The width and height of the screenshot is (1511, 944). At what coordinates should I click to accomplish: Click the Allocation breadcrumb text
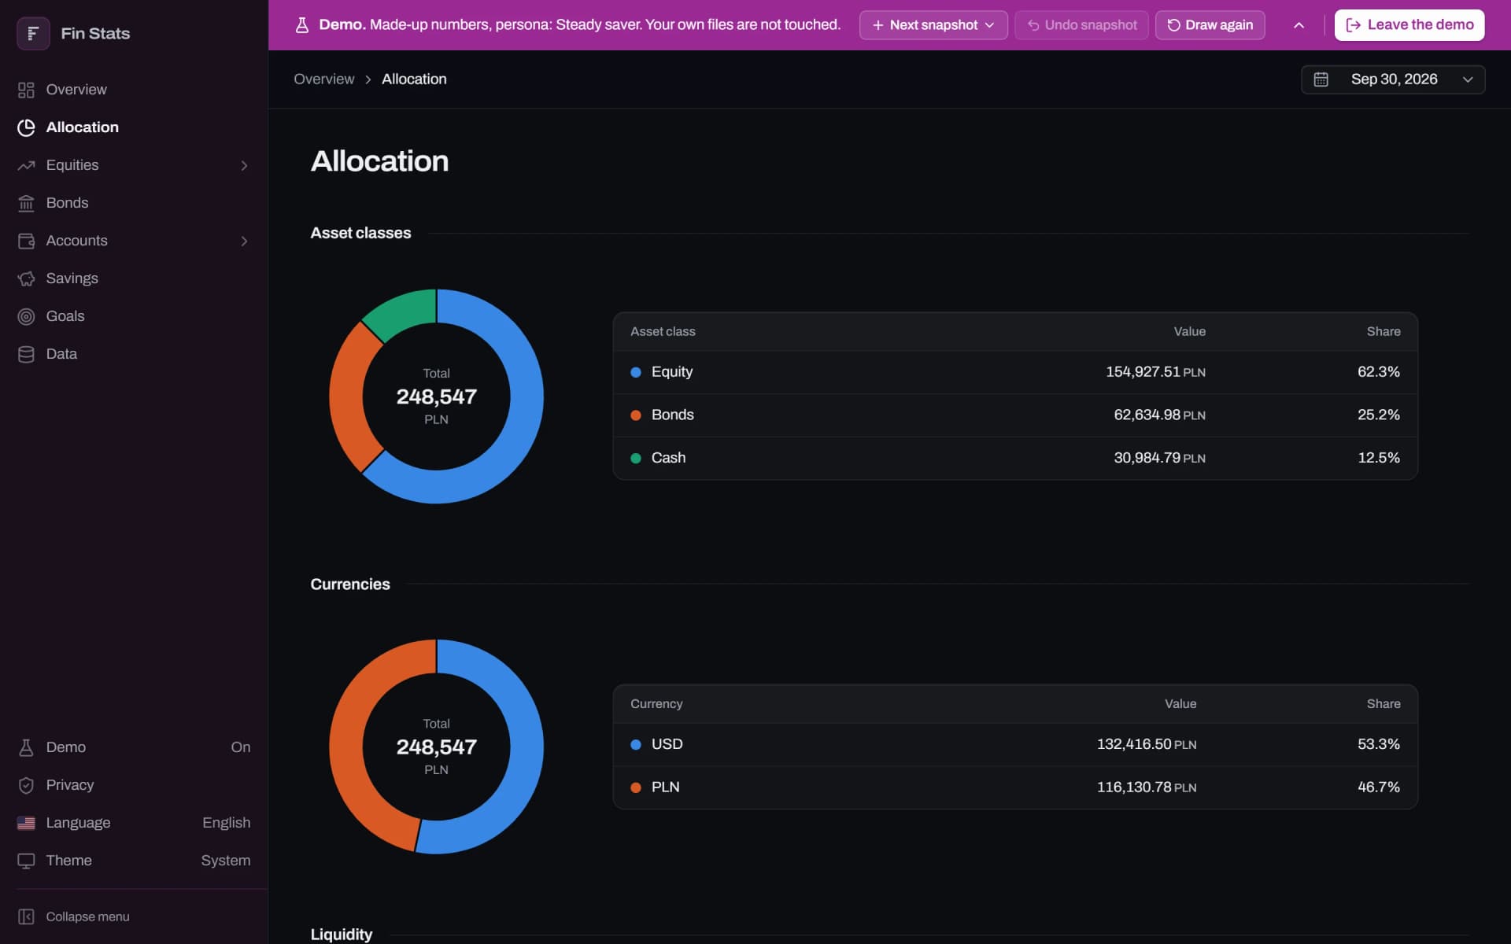[x=414, y=79]
